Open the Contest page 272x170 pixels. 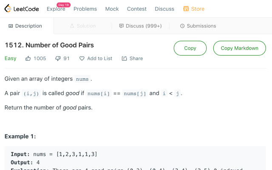[137, 9]
